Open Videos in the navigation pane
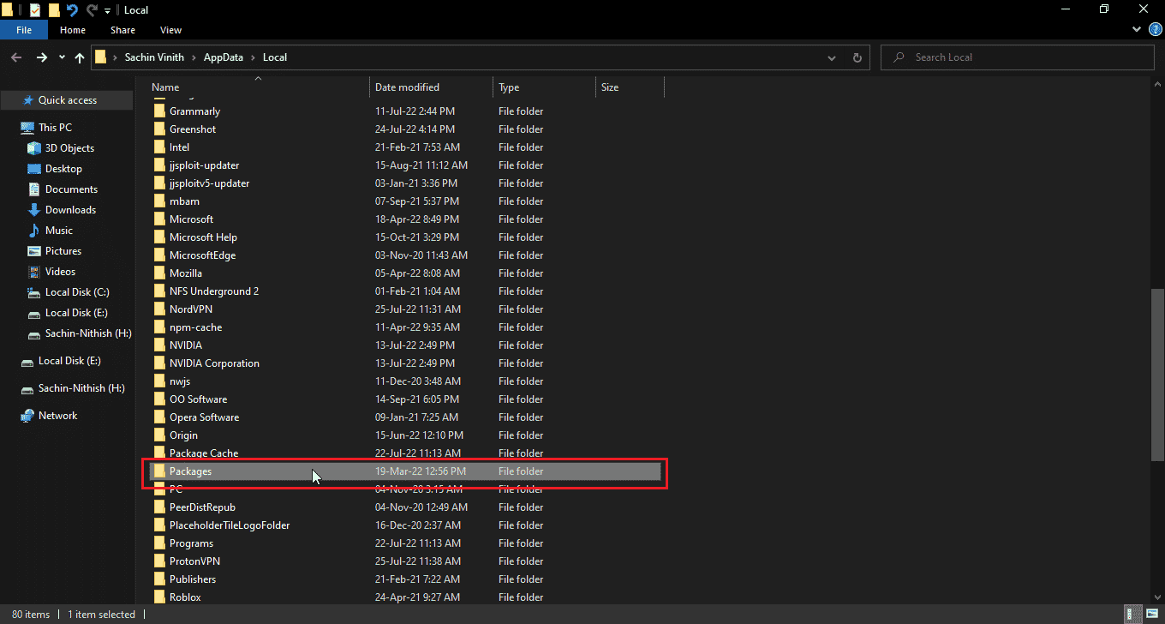1165x624 pixels. (x=60, y=272)
